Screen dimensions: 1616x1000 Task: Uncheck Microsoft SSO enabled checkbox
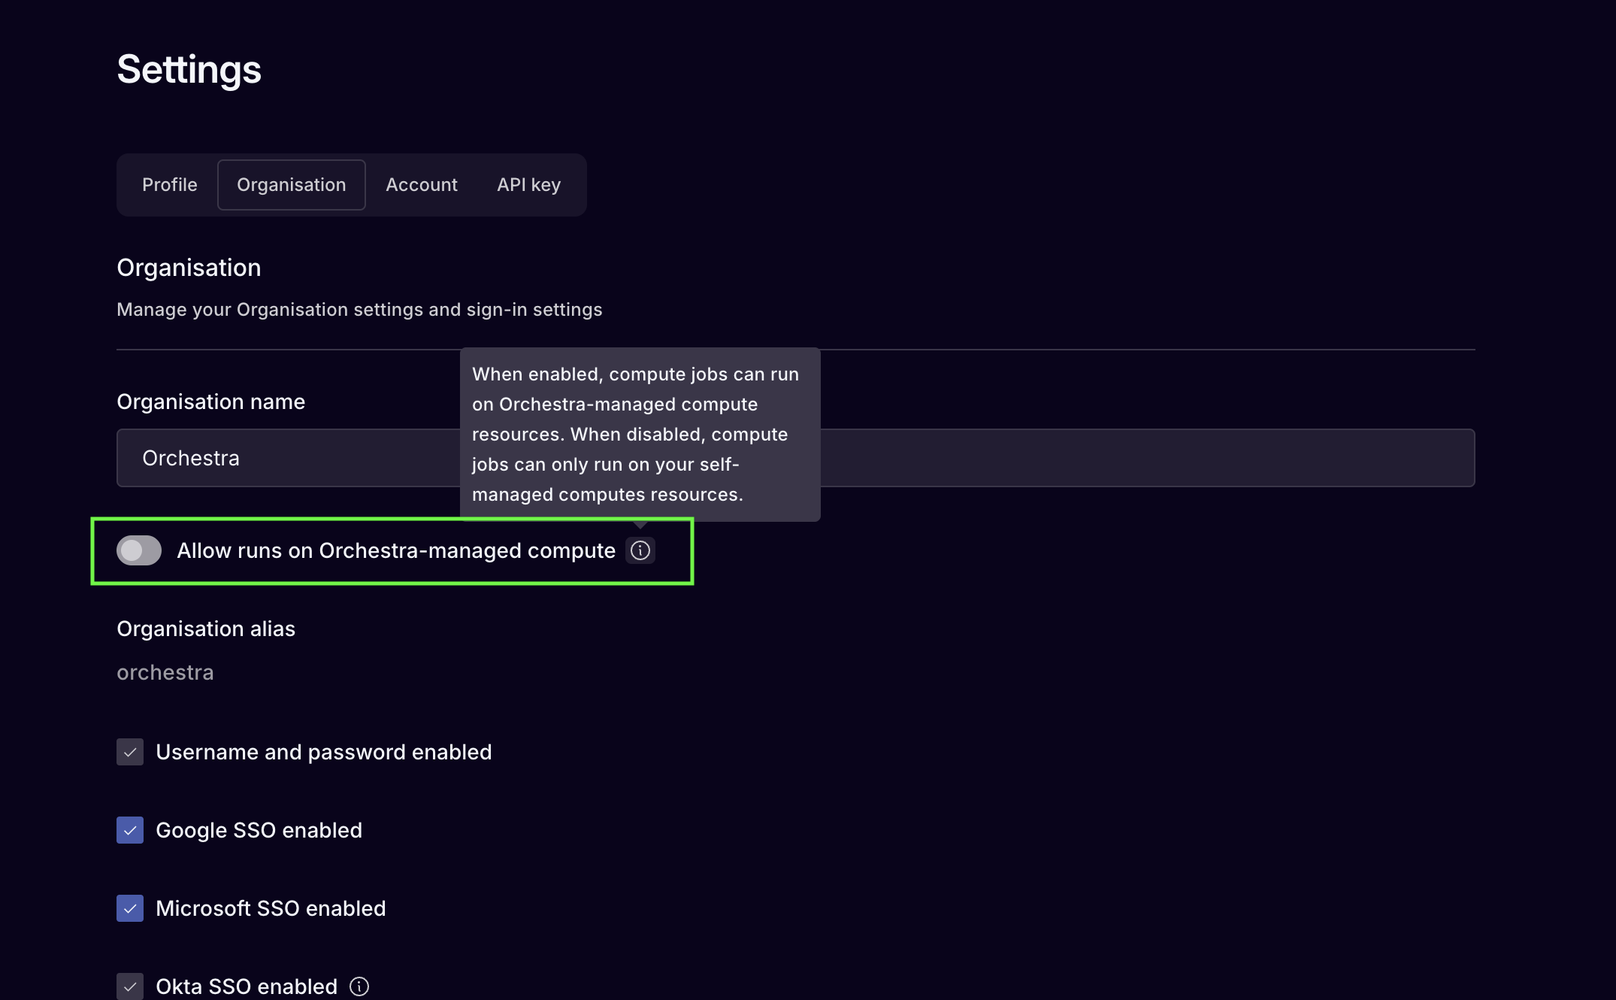pos(130,908)
